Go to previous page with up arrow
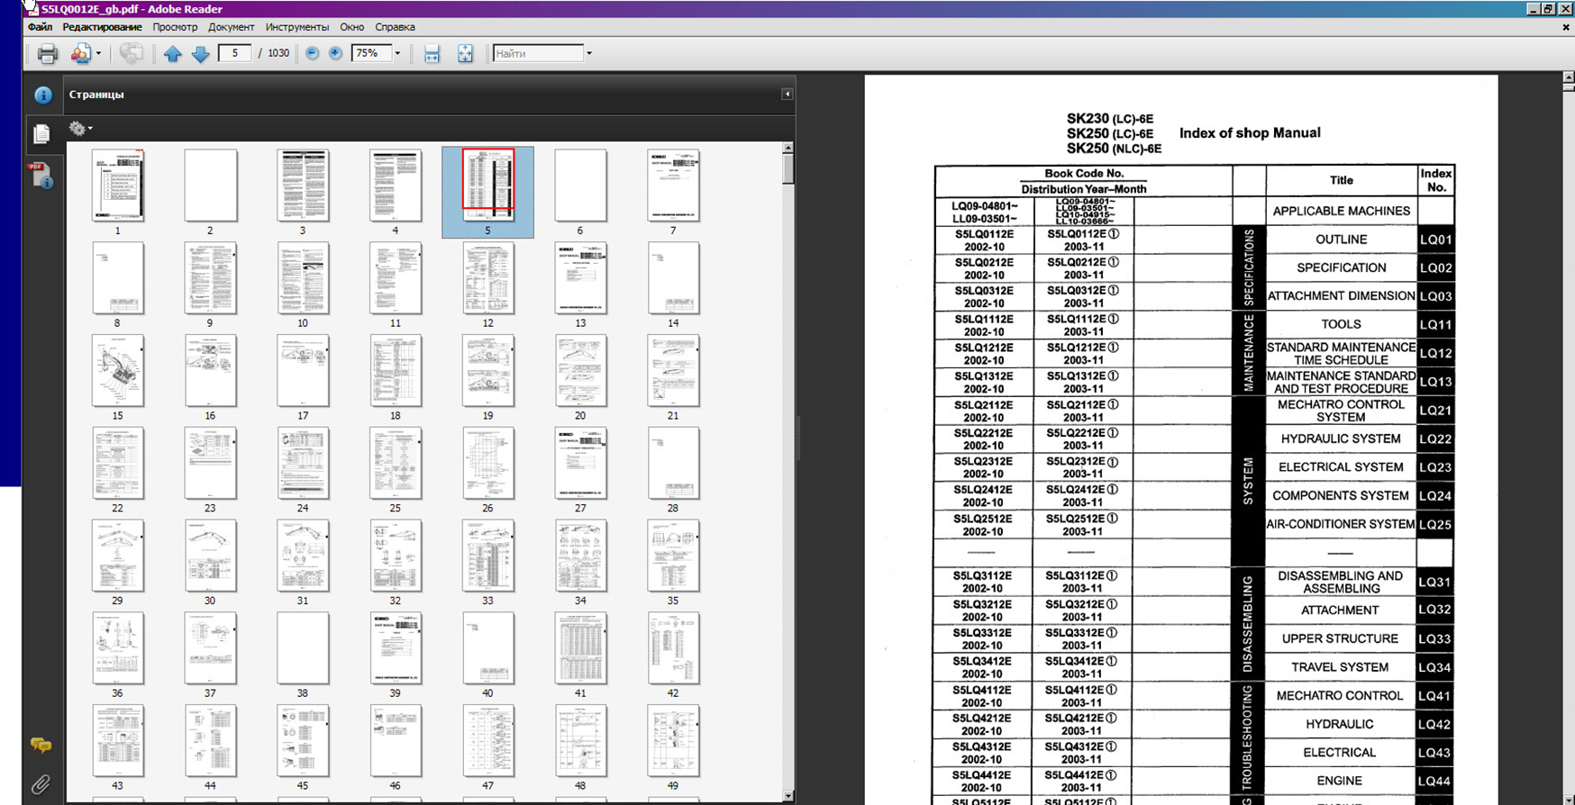Viewport: 1575px width, 805px height. (x=172, y=54)
